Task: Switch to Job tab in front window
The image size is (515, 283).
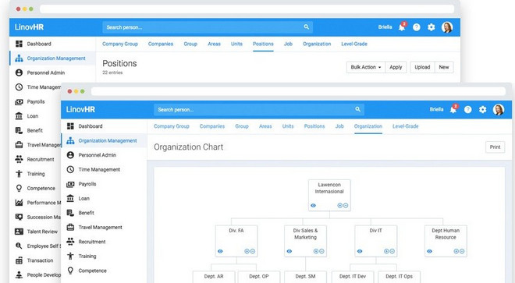Action: pyautogui.click(x=339, y=126)
